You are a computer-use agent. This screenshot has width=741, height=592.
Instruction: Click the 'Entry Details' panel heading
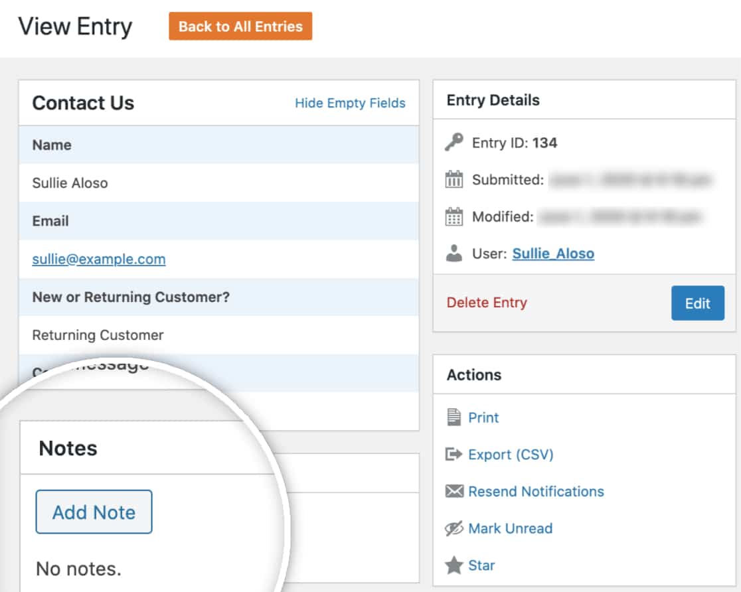493,100
